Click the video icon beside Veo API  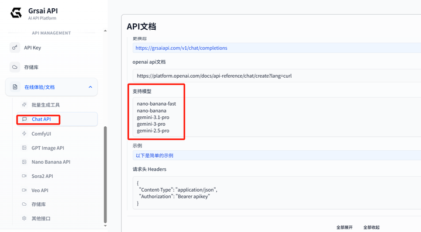pyautogui.click(x=24, y=190)
